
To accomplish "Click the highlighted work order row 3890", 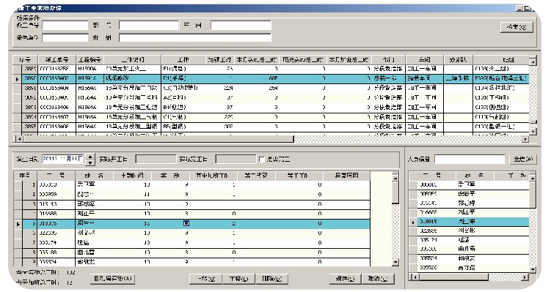I will [271, 78].
